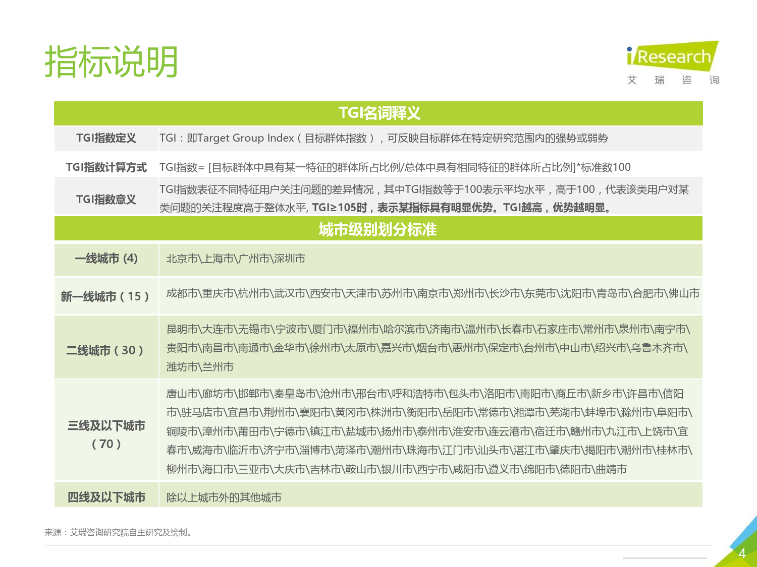Select the 城市级别划分标准 header bar

click(379, 229)
